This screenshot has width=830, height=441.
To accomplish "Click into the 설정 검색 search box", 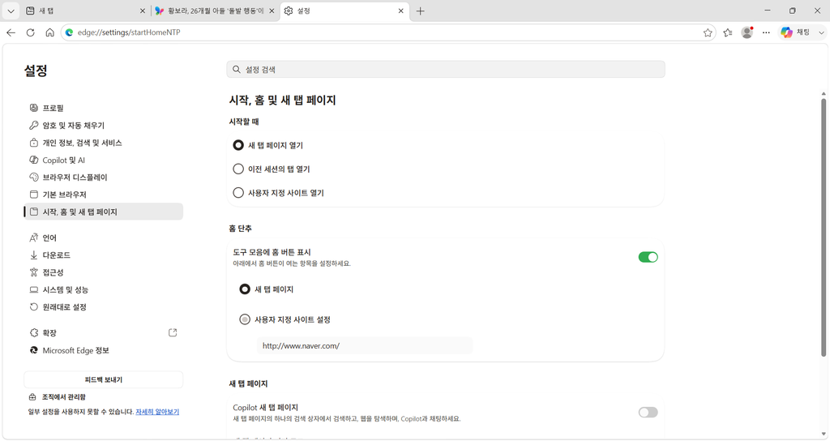I will point(446,70).
